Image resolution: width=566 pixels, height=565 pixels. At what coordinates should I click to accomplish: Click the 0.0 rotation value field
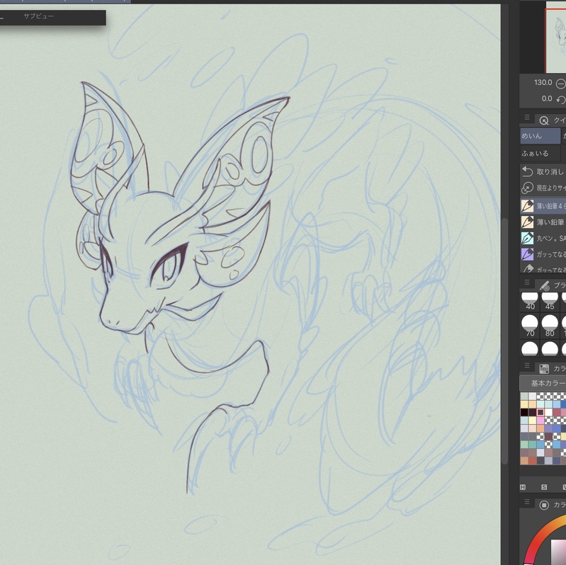click(546, 99)
